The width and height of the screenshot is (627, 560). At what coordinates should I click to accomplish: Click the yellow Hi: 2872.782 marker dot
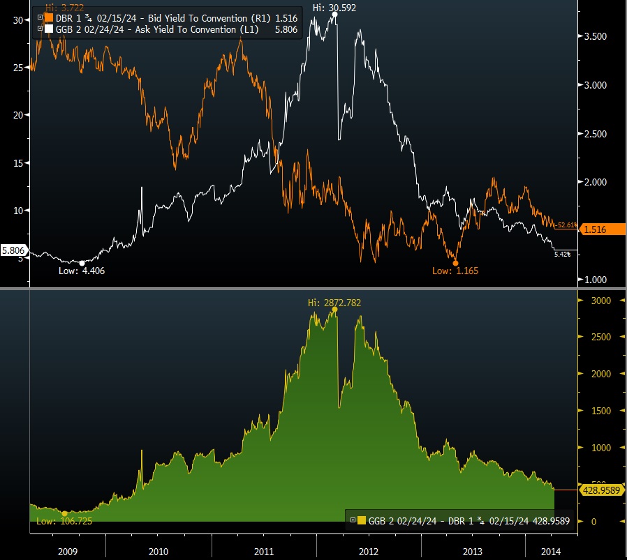pos(334,310)
